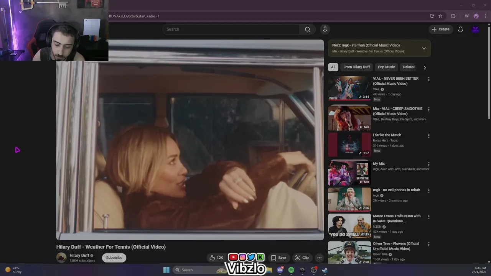Open Epic Games Launcher from taskbar

(302, 270)
